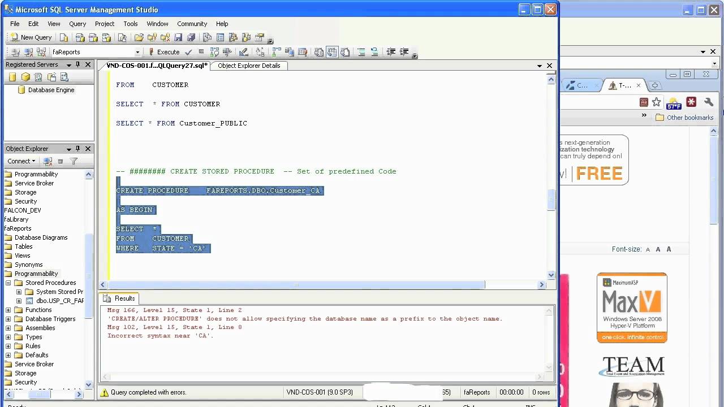Click the Cancel Executing Query stop icon

tap(201, 52)
